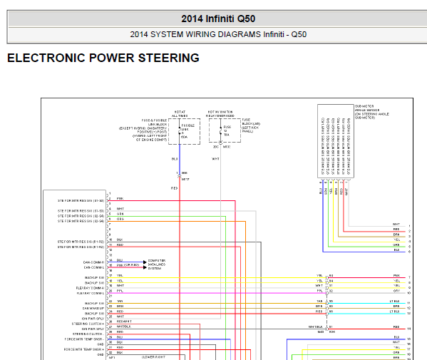Click the 'HOT AT ALL TIMES' label
This screenshot has height=360, width=427.
click(180, 114)
